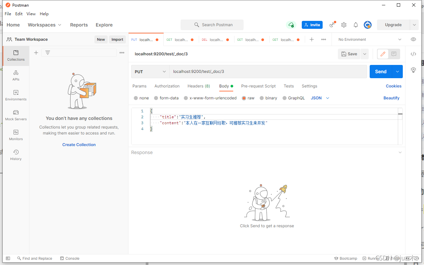Image resolution: width=424 pixels, height=265 pixels.
Task: Open the View menu
Action: [x=31, y=14]
